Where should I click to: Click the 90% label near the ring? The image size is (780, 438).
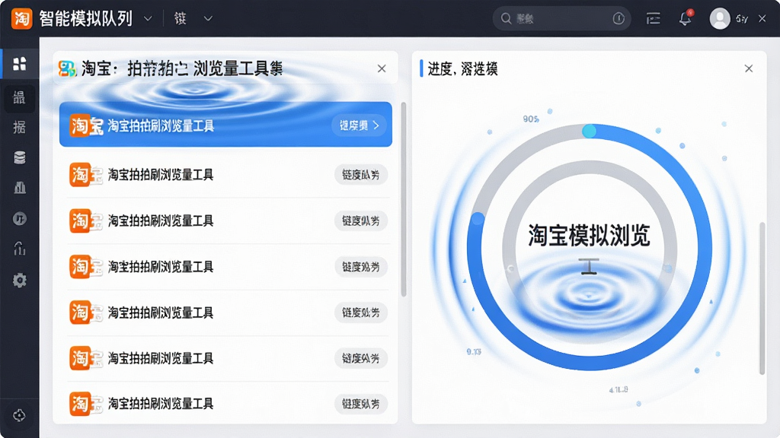[531, 119]
